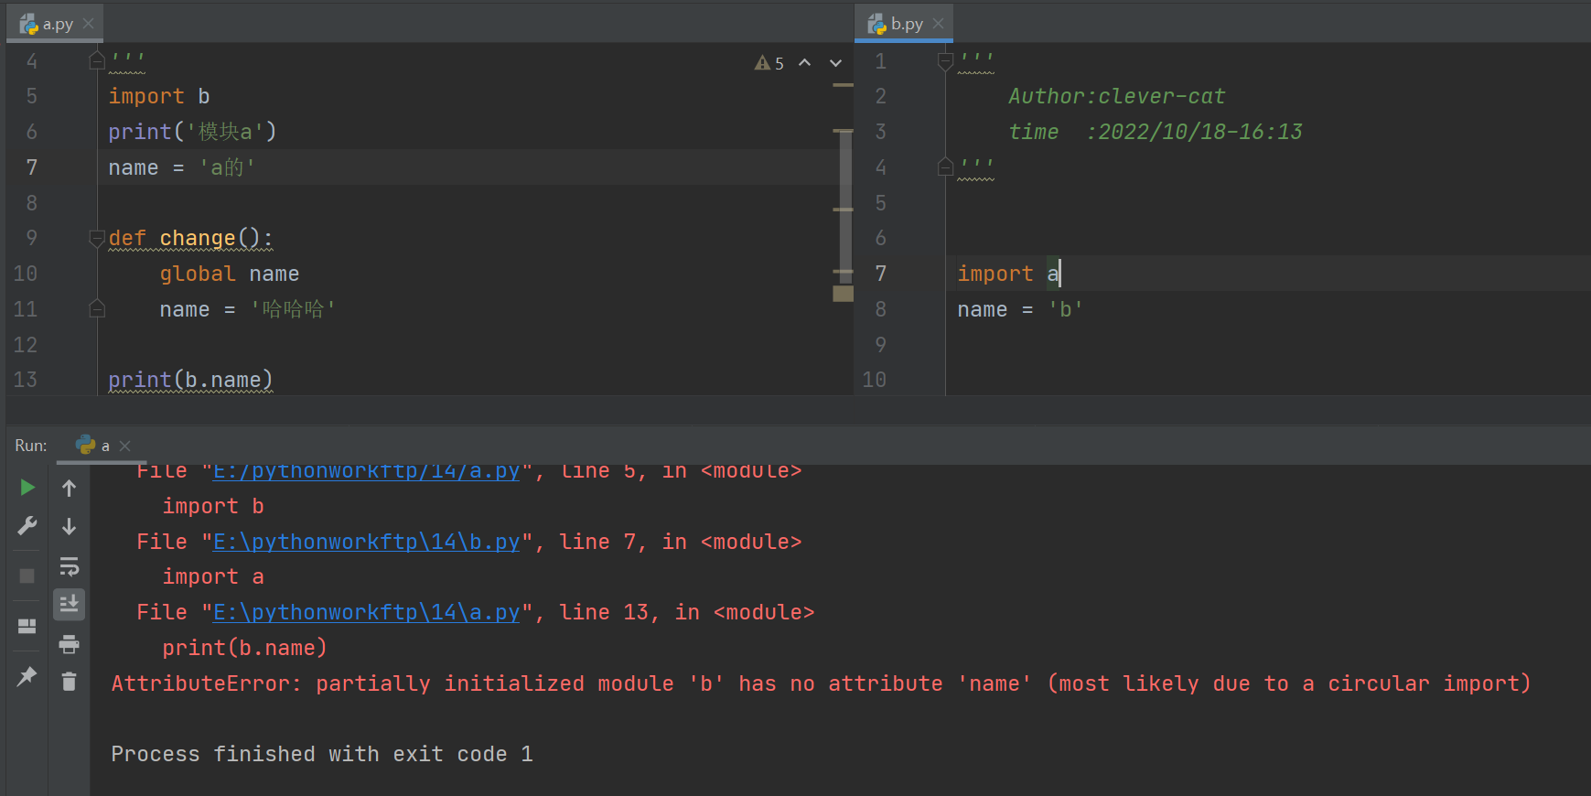This screenshot has height=796, width=1591.
Task: Open link E:\pythonworkftp\14\a.py line 13
Action: (x=366, y=612)
